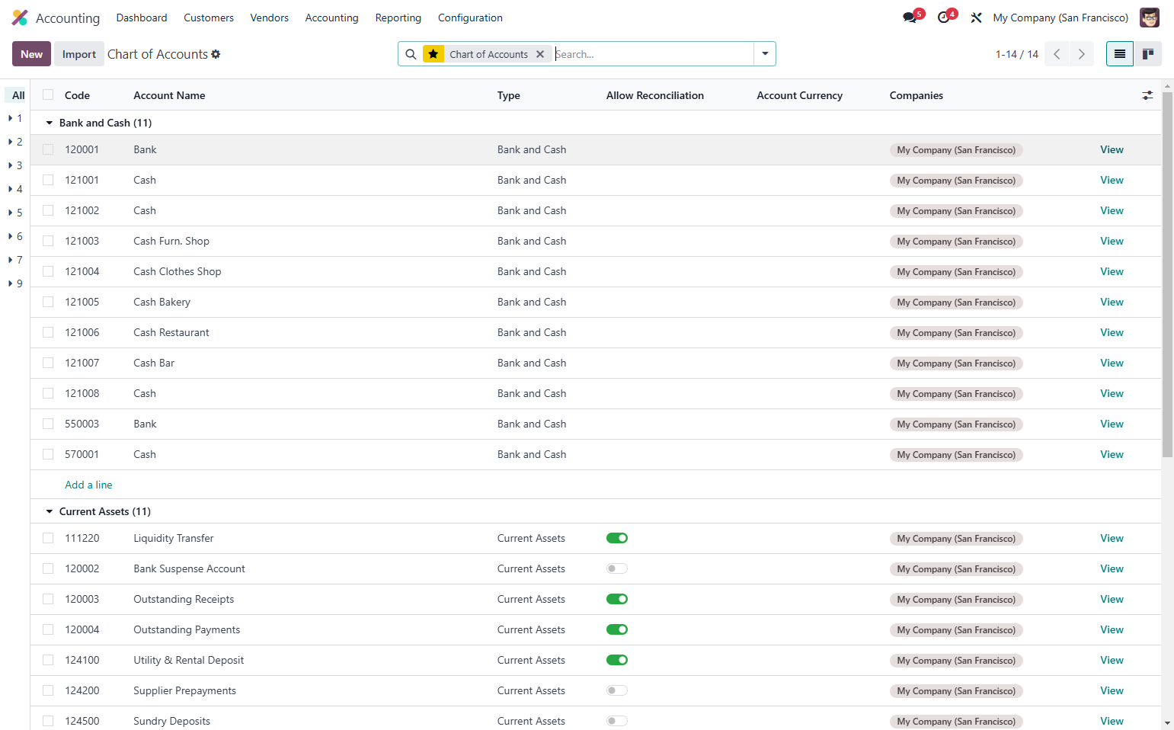Remove the Chart of Accounts search filter
This screenshot has width=1174, height=730.
pyautogui.click(x=540, y=54)
